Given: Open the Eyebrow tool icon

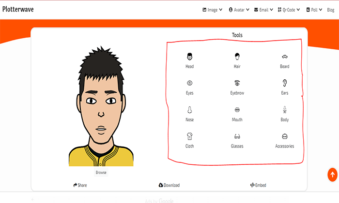Looking at the screenshot, I should [x=237, y=83].
